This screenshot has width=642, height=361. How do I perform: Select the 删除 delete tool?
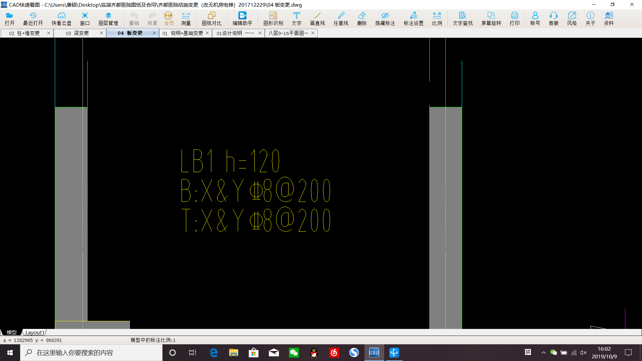pyautogui.click(x=361, y=18)
